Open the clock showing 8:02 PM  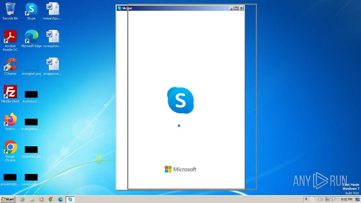[x=346, y=199]
